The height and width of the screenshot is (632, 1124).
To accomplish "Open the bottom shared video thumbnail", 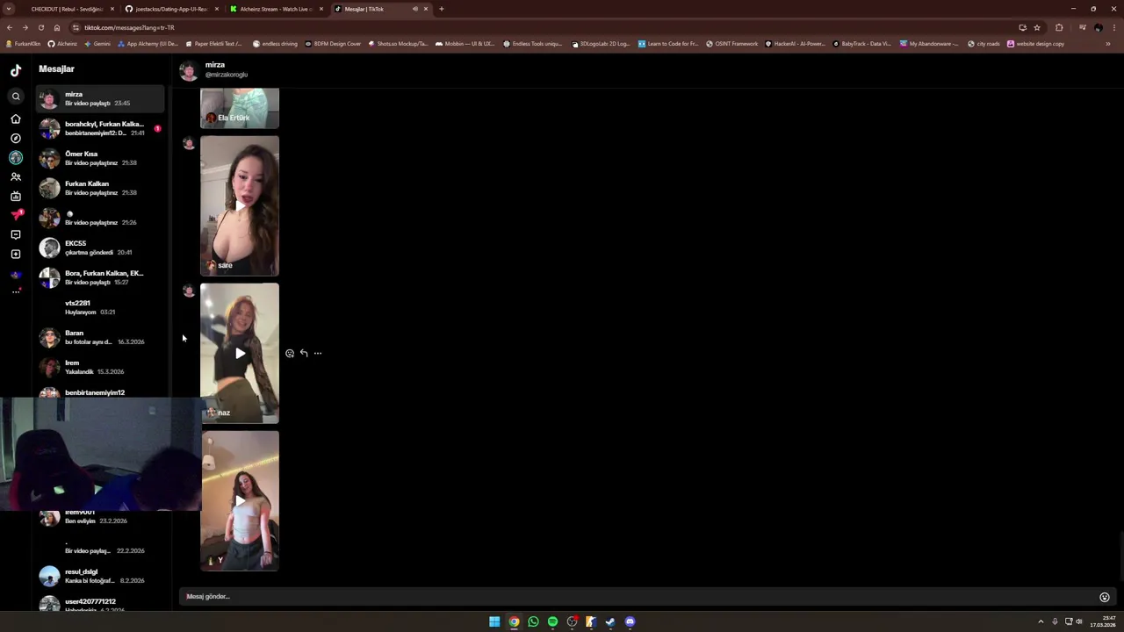I will [240, 500].
